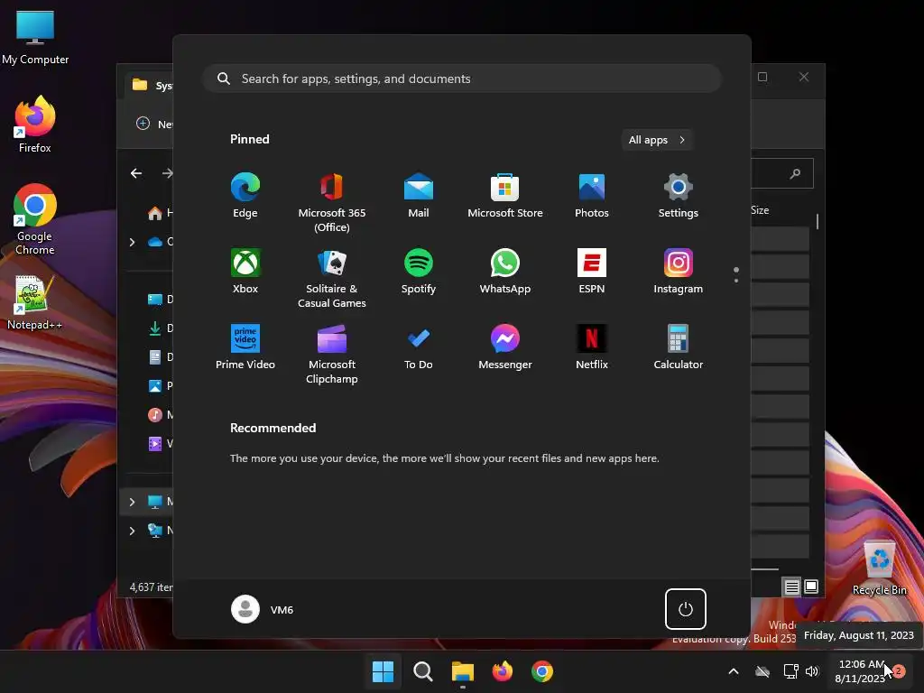Select the Notepad++ desktop shortcut
The width and height of the screenshot is (924, 693).
click(x=34, y=303)
